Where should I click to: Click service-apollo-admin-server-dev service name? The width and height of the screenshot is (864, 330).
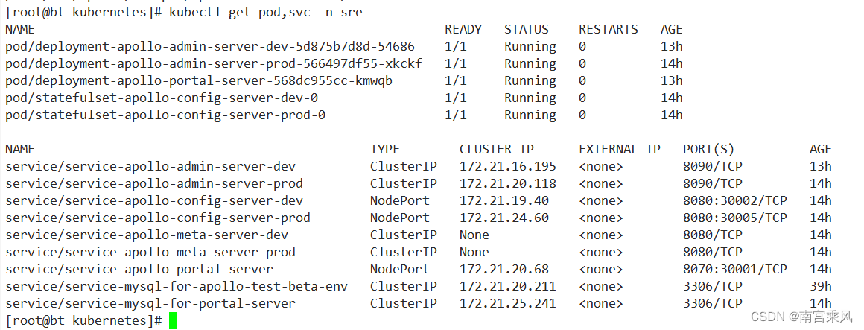(x=150, y=166)
